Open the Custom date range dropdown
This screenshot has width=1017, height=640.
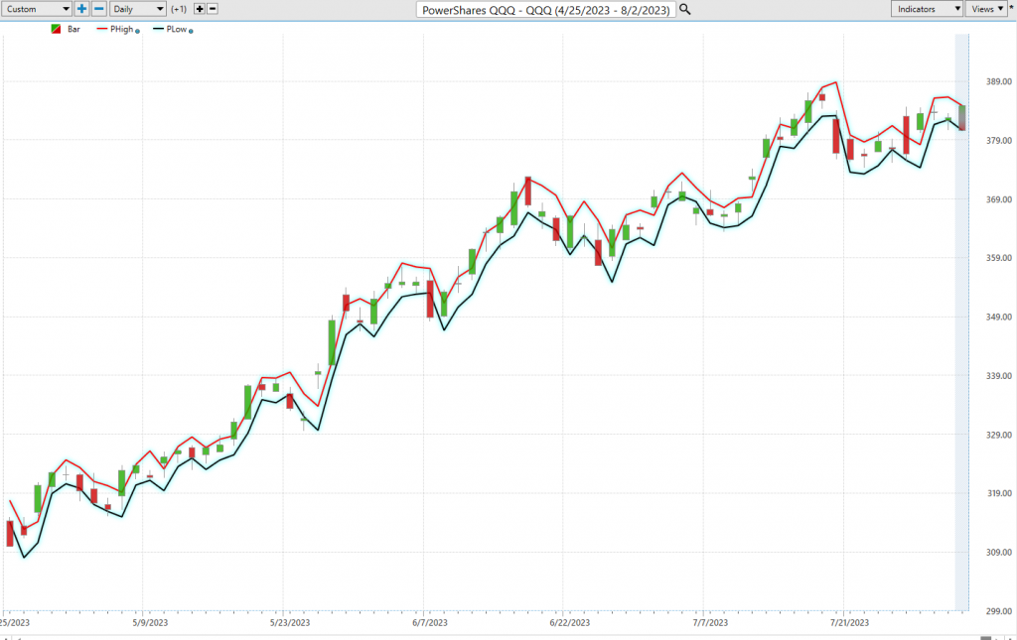(37, 9)
